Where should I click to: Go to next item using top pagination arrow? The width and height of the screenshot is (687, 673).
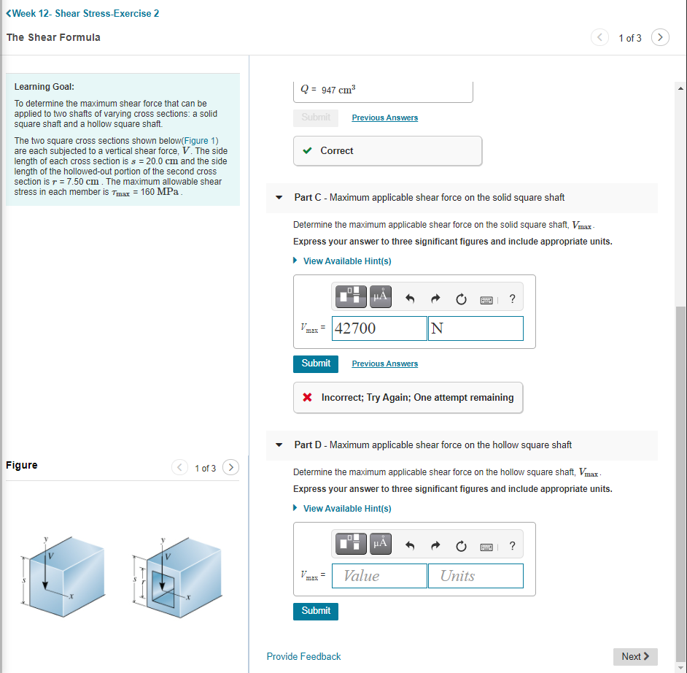pyautogui.click(x=660, y=37)
